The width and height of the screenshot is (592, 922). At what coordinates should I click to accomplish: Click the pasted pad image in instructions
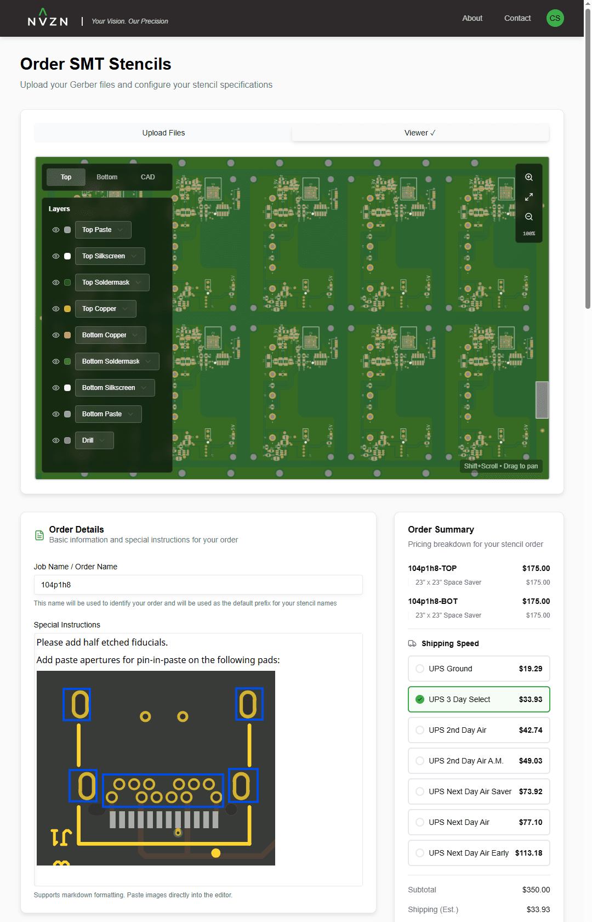point(156,768)
